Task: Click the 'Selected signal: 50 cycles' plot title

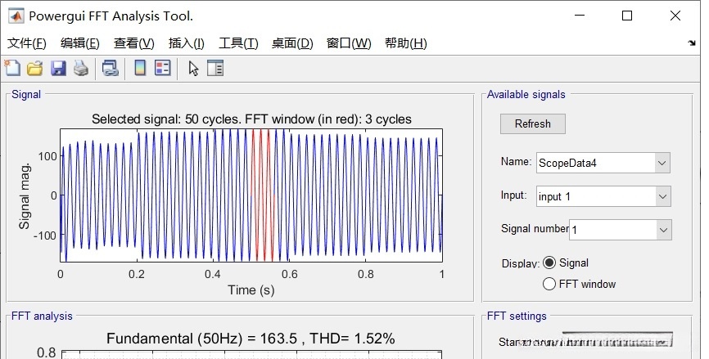Action: (251, 119)
